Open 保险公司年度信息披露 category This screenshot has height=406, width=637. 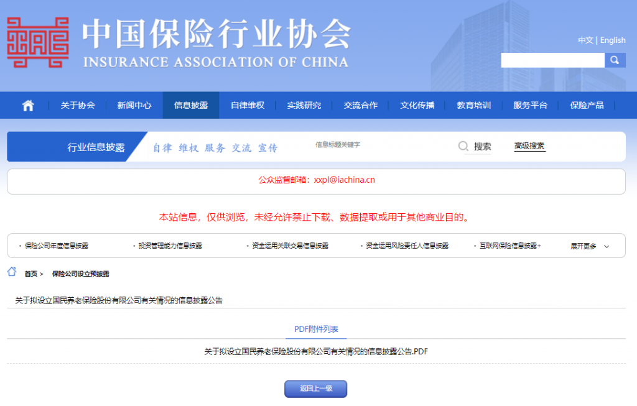(x=57, y=246)
